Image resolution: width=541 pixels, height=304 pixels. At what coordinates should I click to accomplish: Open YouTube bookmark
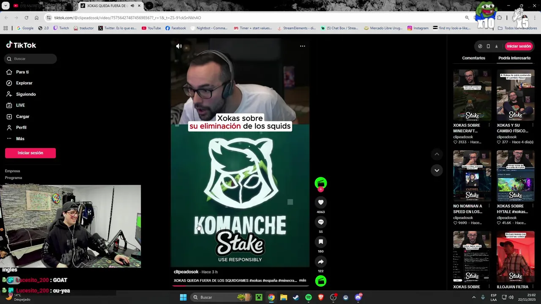151,28
